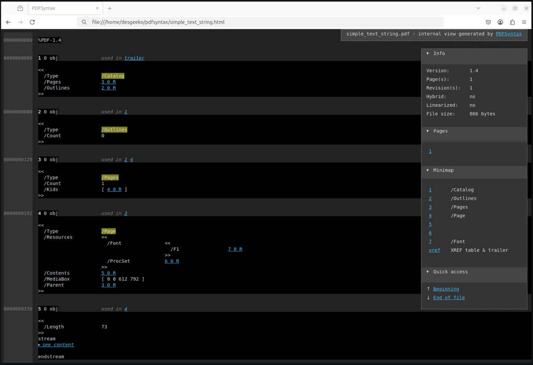
Task: Jump to object 1 /Catalog in Minimap
Action: click(430, 190)
